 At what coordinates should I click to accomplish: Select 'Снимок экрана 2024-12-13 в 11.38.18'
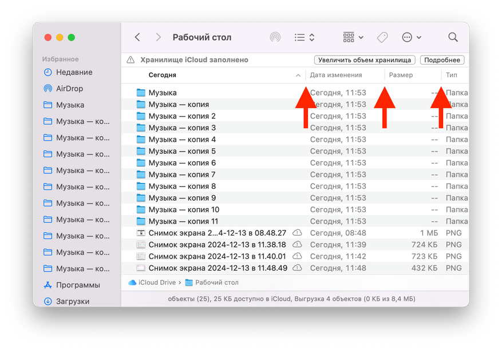click(x=295, y=245)
